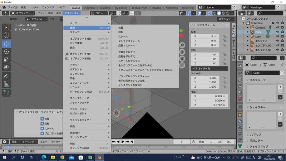Adjust the dimension Z 0.0712 m field
The image size is (286, 161).
click(x=209, y=105)
